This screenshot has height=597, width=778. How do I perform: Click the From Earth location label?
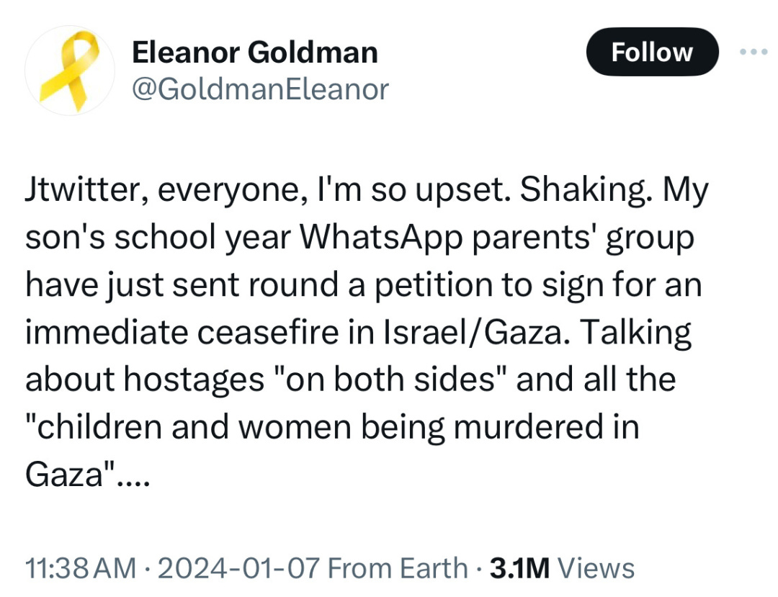[x=398, y=567]
